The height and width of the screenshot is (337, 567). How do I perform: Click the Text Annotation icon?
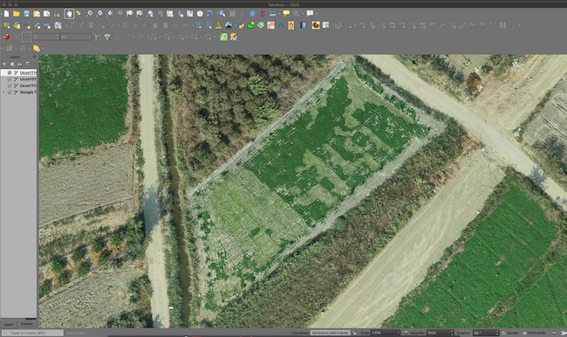tap(310, 14)
